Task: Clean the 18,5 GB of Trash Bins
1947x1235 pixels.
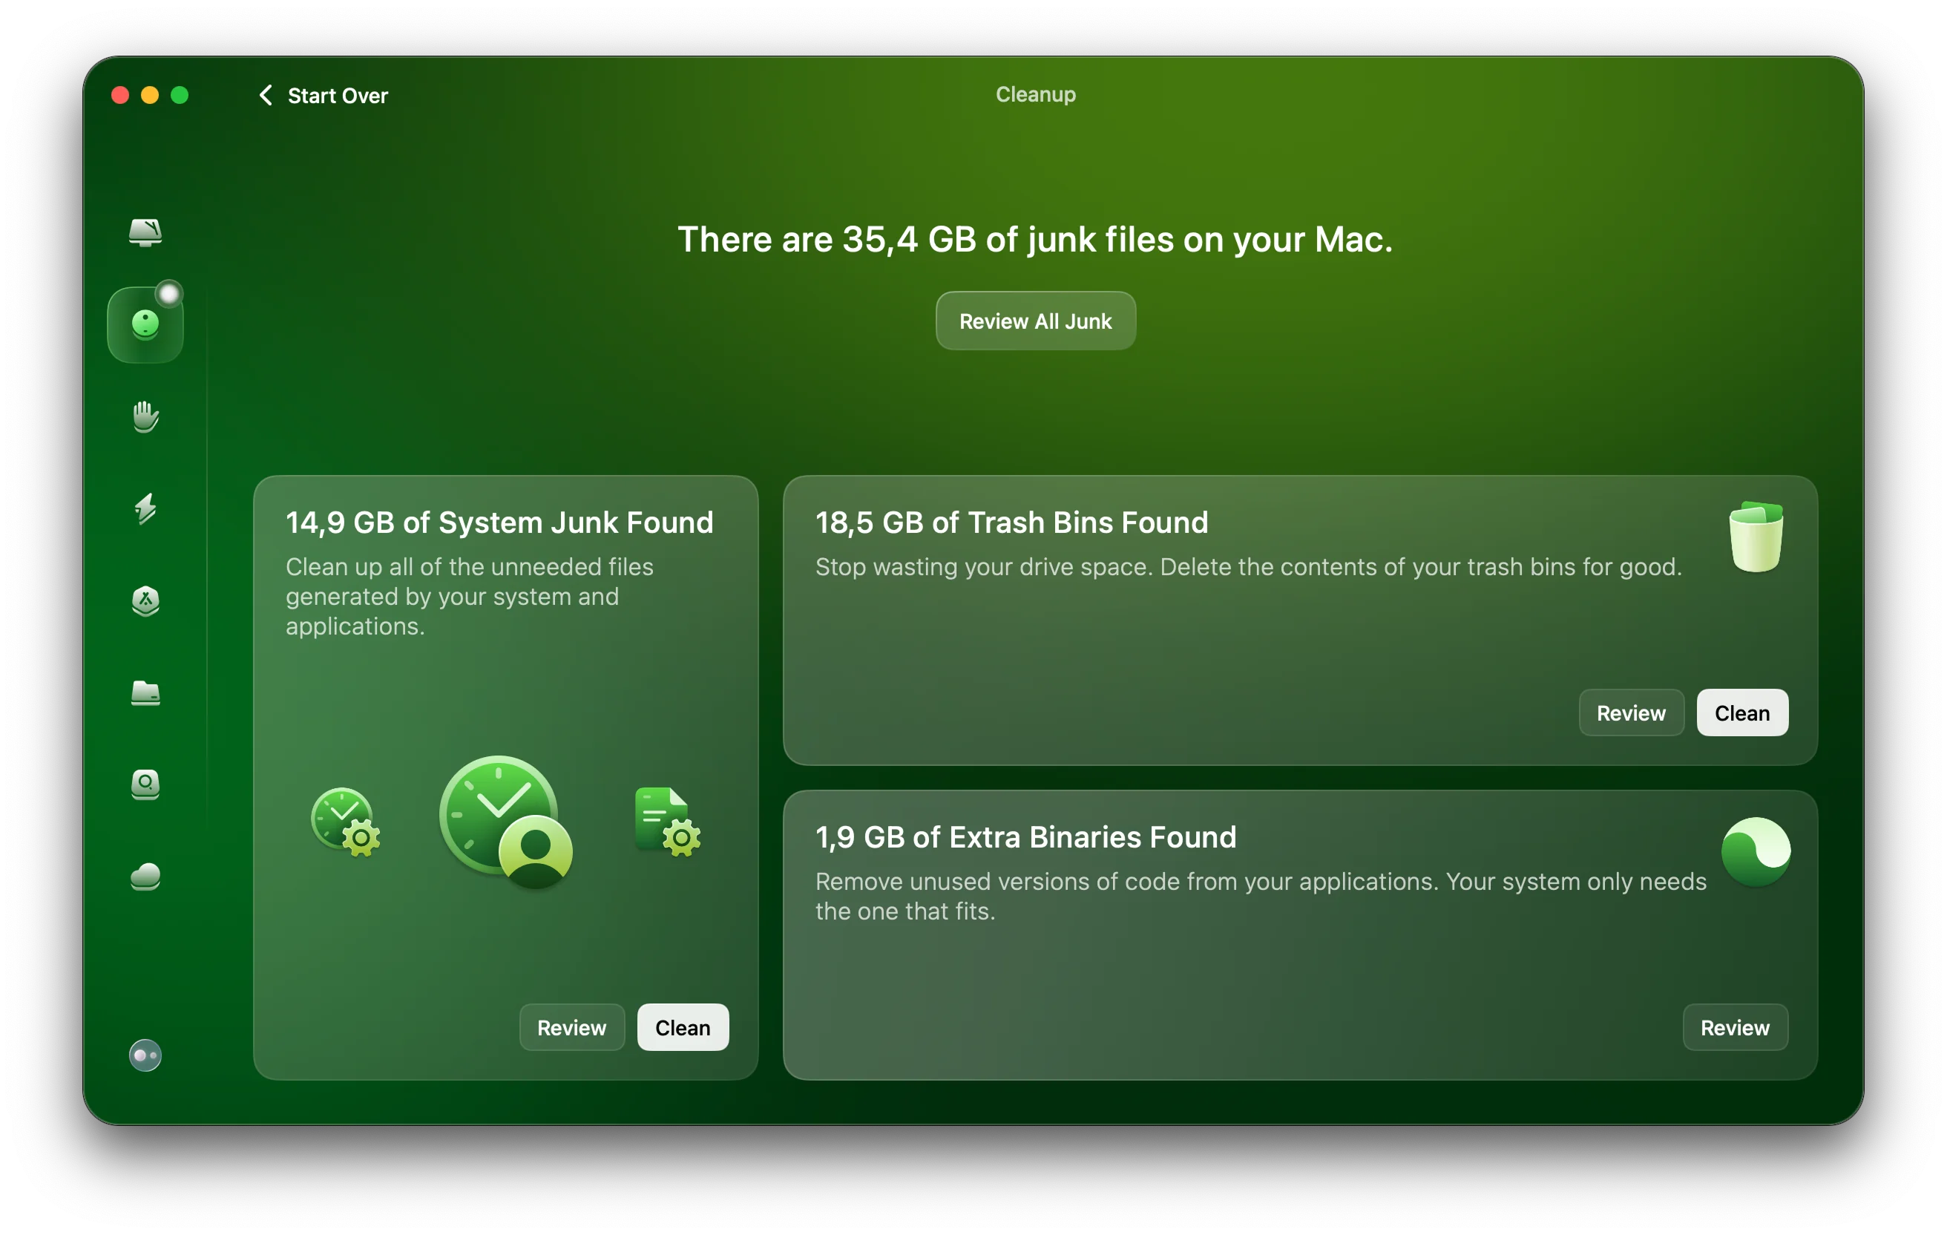Action: (x=1742, y=712)
